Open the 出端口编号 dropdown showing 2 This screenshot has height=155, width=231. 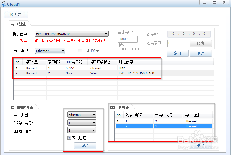(x=82, y=130)
